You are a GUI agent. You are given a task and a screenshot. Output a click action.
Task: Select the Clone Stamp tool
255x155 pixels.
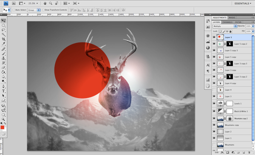coord(3,58)
